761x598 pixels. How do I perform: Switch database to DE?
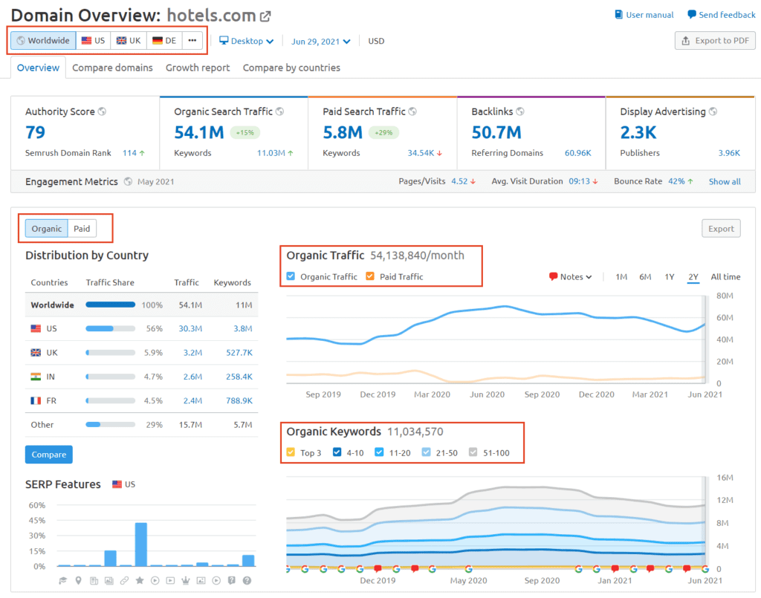point(164,40)
